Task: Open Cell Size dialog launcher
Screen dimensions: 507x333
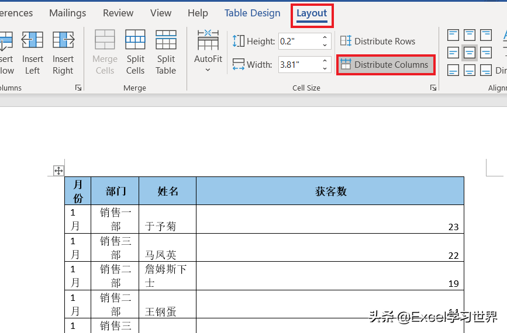Action: click(433, 88)
